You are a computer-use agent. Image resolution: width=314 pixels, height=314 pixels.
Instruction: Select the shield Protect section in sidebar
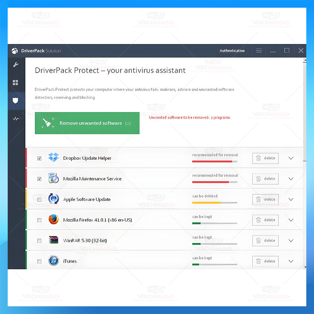pyautogui.click(x=15, y=100)
